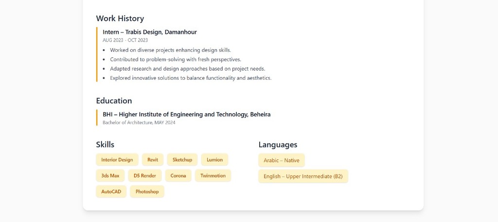
Task: Select the Lumion skill tag
Action: coord(214,160)
